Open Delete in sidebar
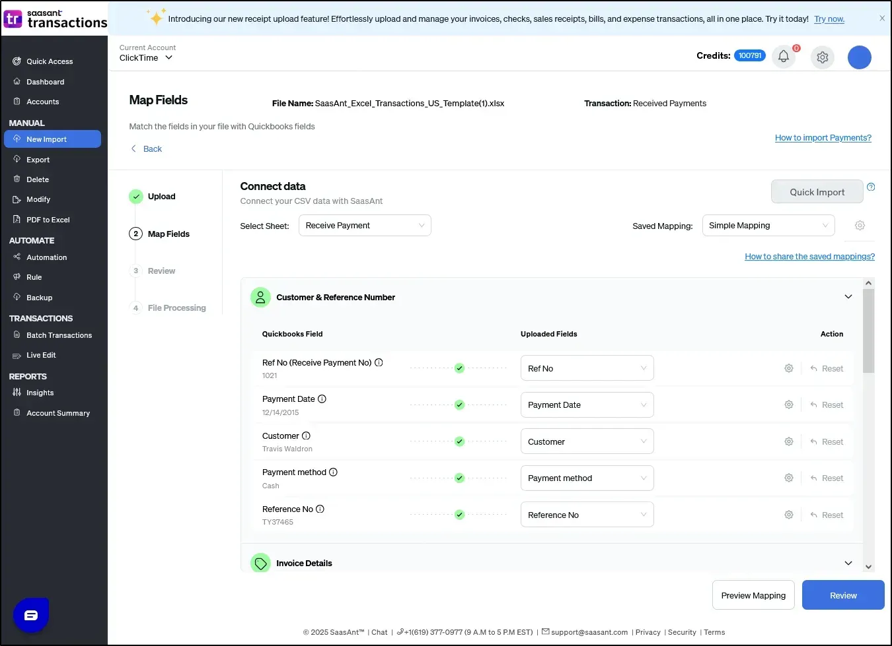This screenshot has height=646, width=892. [38, 179]
